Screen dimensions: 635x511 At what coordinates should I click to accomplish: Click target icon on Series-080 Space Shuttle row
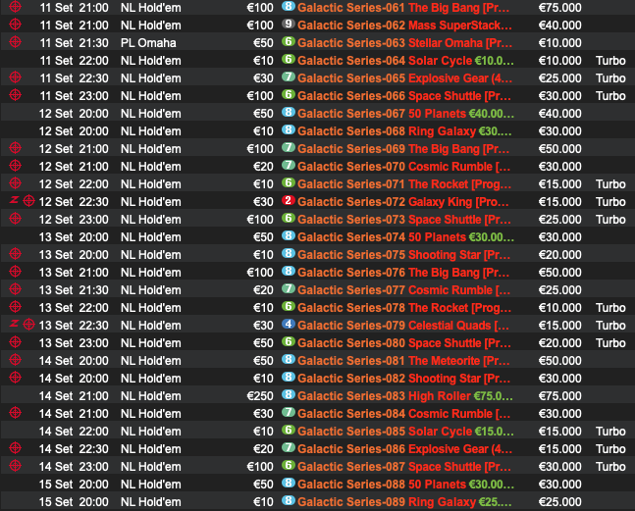coord(15,342)
